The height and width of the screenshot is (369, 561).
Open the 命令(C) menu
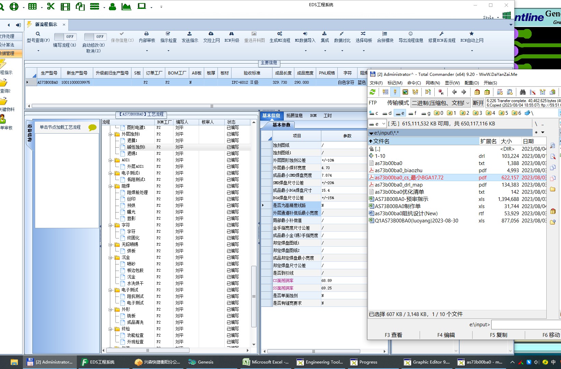click(x=414, y=83)
